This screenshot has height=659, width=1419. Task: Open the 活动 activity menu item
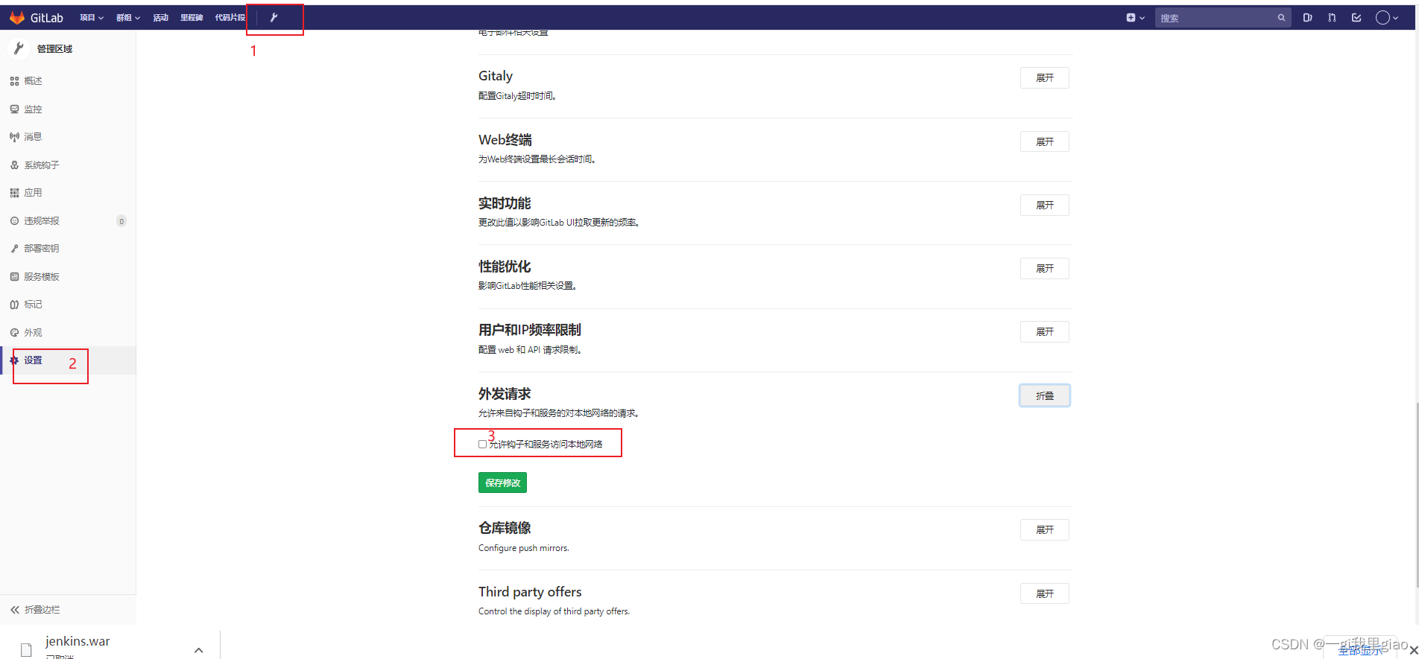[160, 18]
